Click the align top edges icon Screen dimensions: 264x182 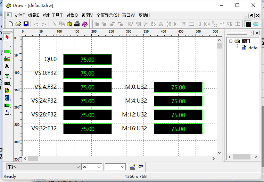[146, 24]
